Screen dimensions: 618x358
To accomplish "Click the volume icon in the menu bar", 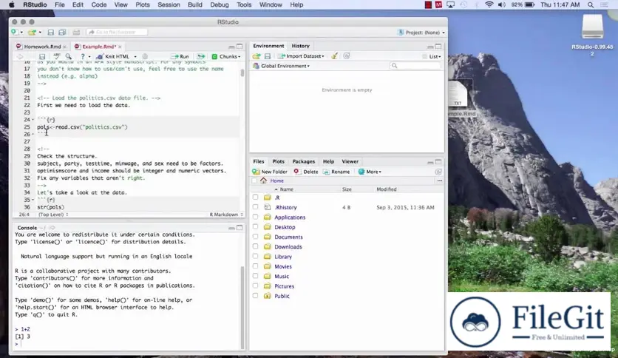I will pyautogui.click(x=502, y=4).
